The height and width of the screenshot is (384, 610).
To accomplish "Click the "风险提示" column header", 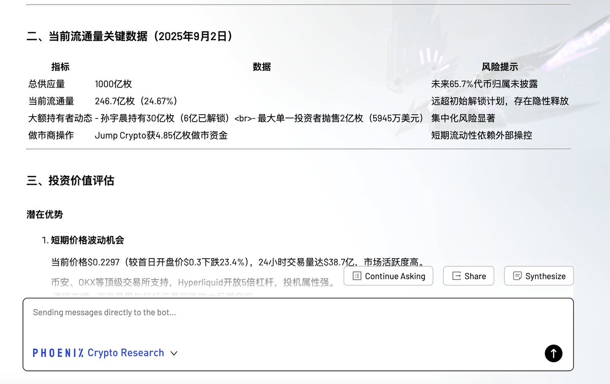I will 500,67.
